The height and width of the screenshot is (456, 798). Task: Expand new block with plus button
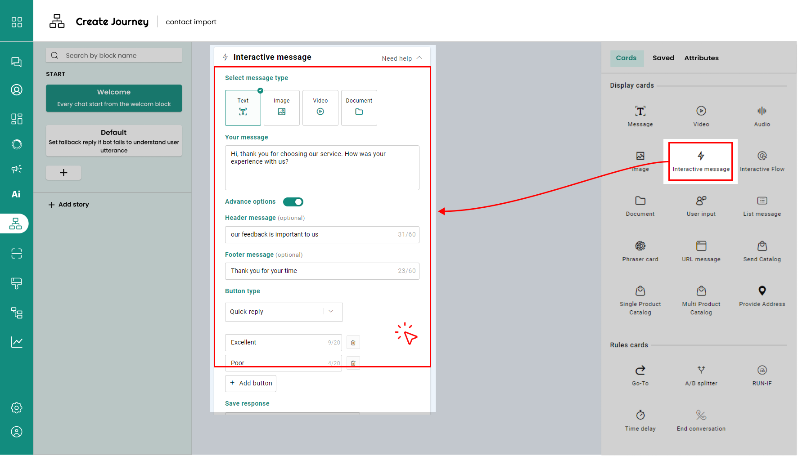(63, 173)
